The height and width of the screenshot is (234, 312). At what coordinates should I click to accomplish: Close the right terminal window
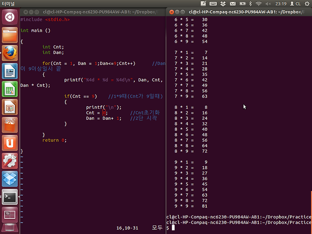pyautogui.click(x=172, y=12)
